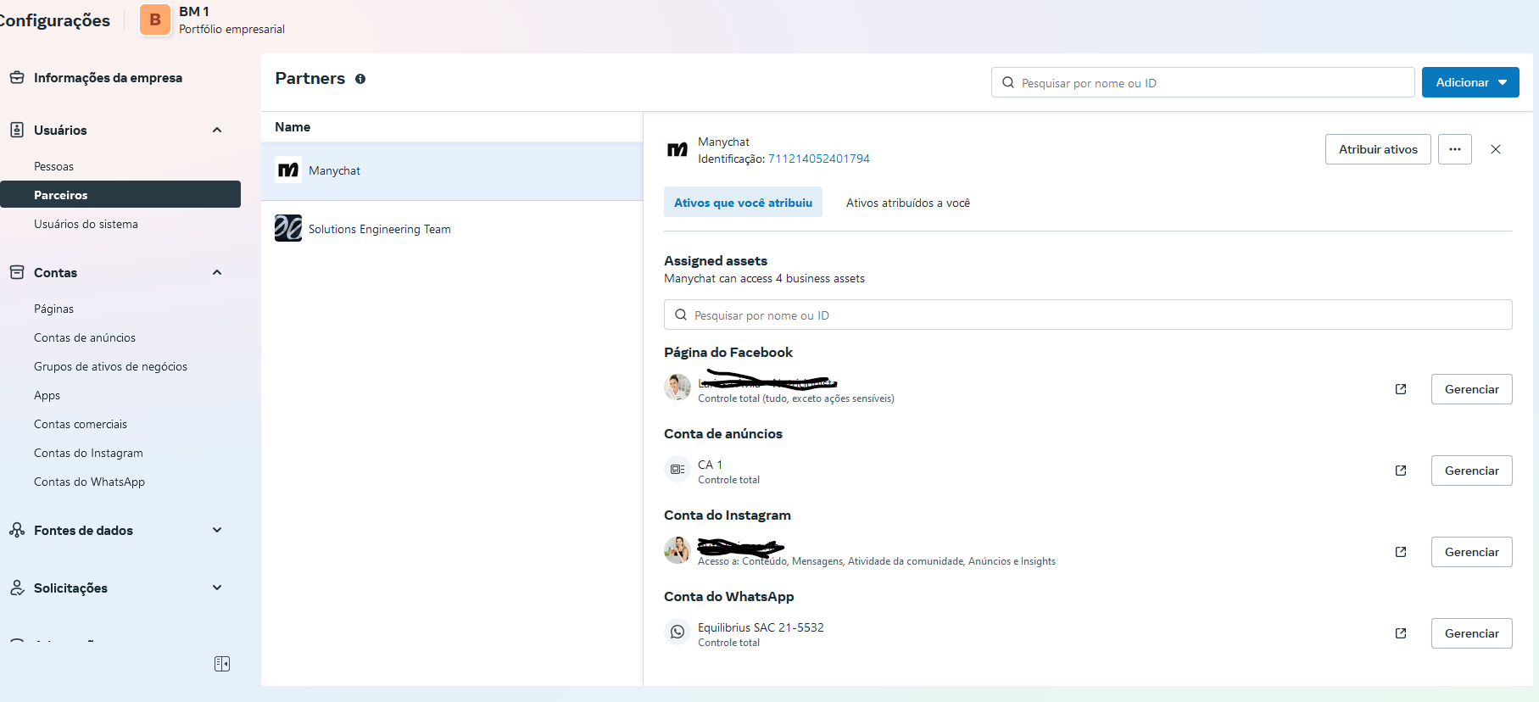Click the Partners info icon
The width and height of the screenshot is (1539, 702).
click(360, 79)
